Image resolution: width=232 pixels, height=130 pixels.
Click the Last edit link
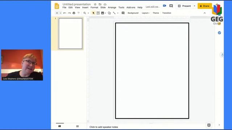(153, 7)
